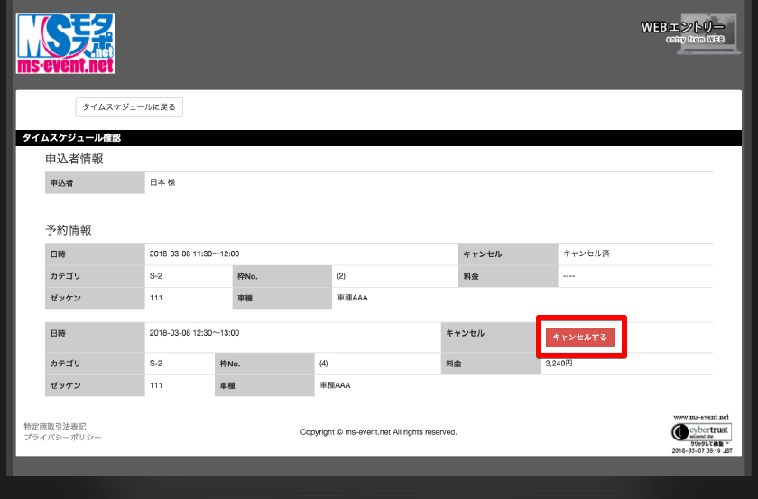Click the 申込者情報 section heading
This screenshot has width=758, height=499.
(x=74, y=159)
